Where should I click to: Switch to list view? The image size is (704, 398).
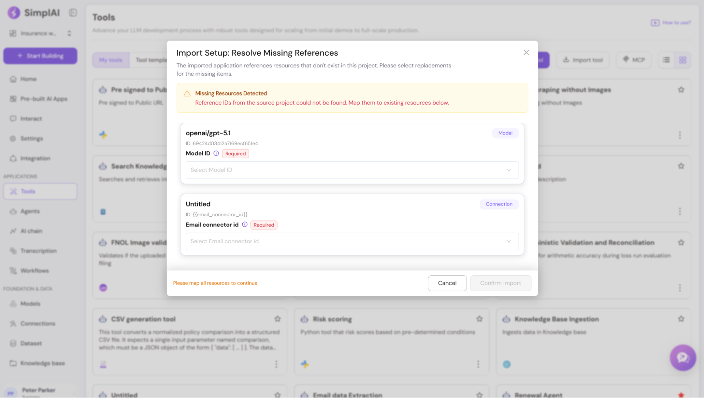(666, 60)
